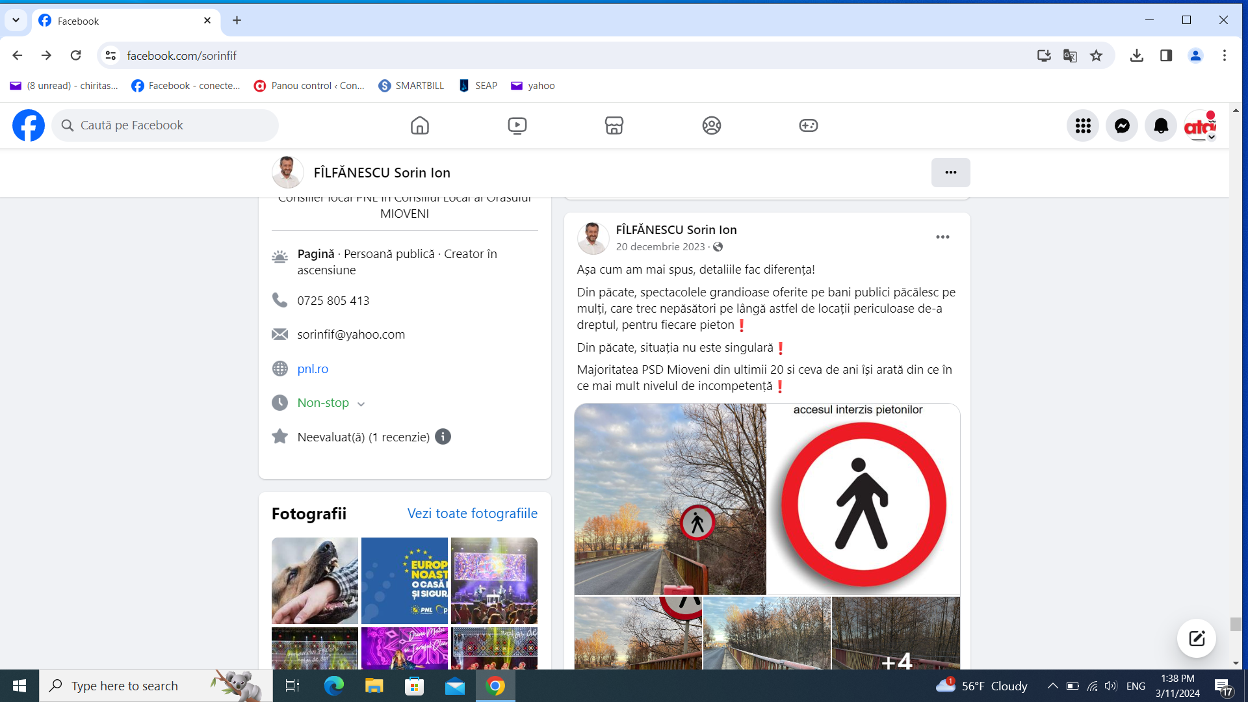Open page options ellipsis button in header
This screenshot has width=1248, height=702.
pos(950,172)
